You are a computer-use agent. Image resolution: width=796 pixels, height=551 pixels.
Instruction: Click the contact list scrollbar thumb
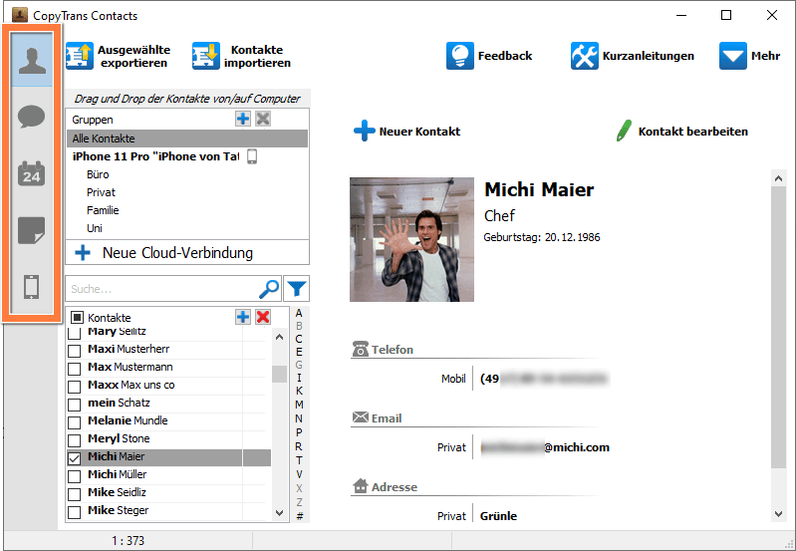click(279, 374)
